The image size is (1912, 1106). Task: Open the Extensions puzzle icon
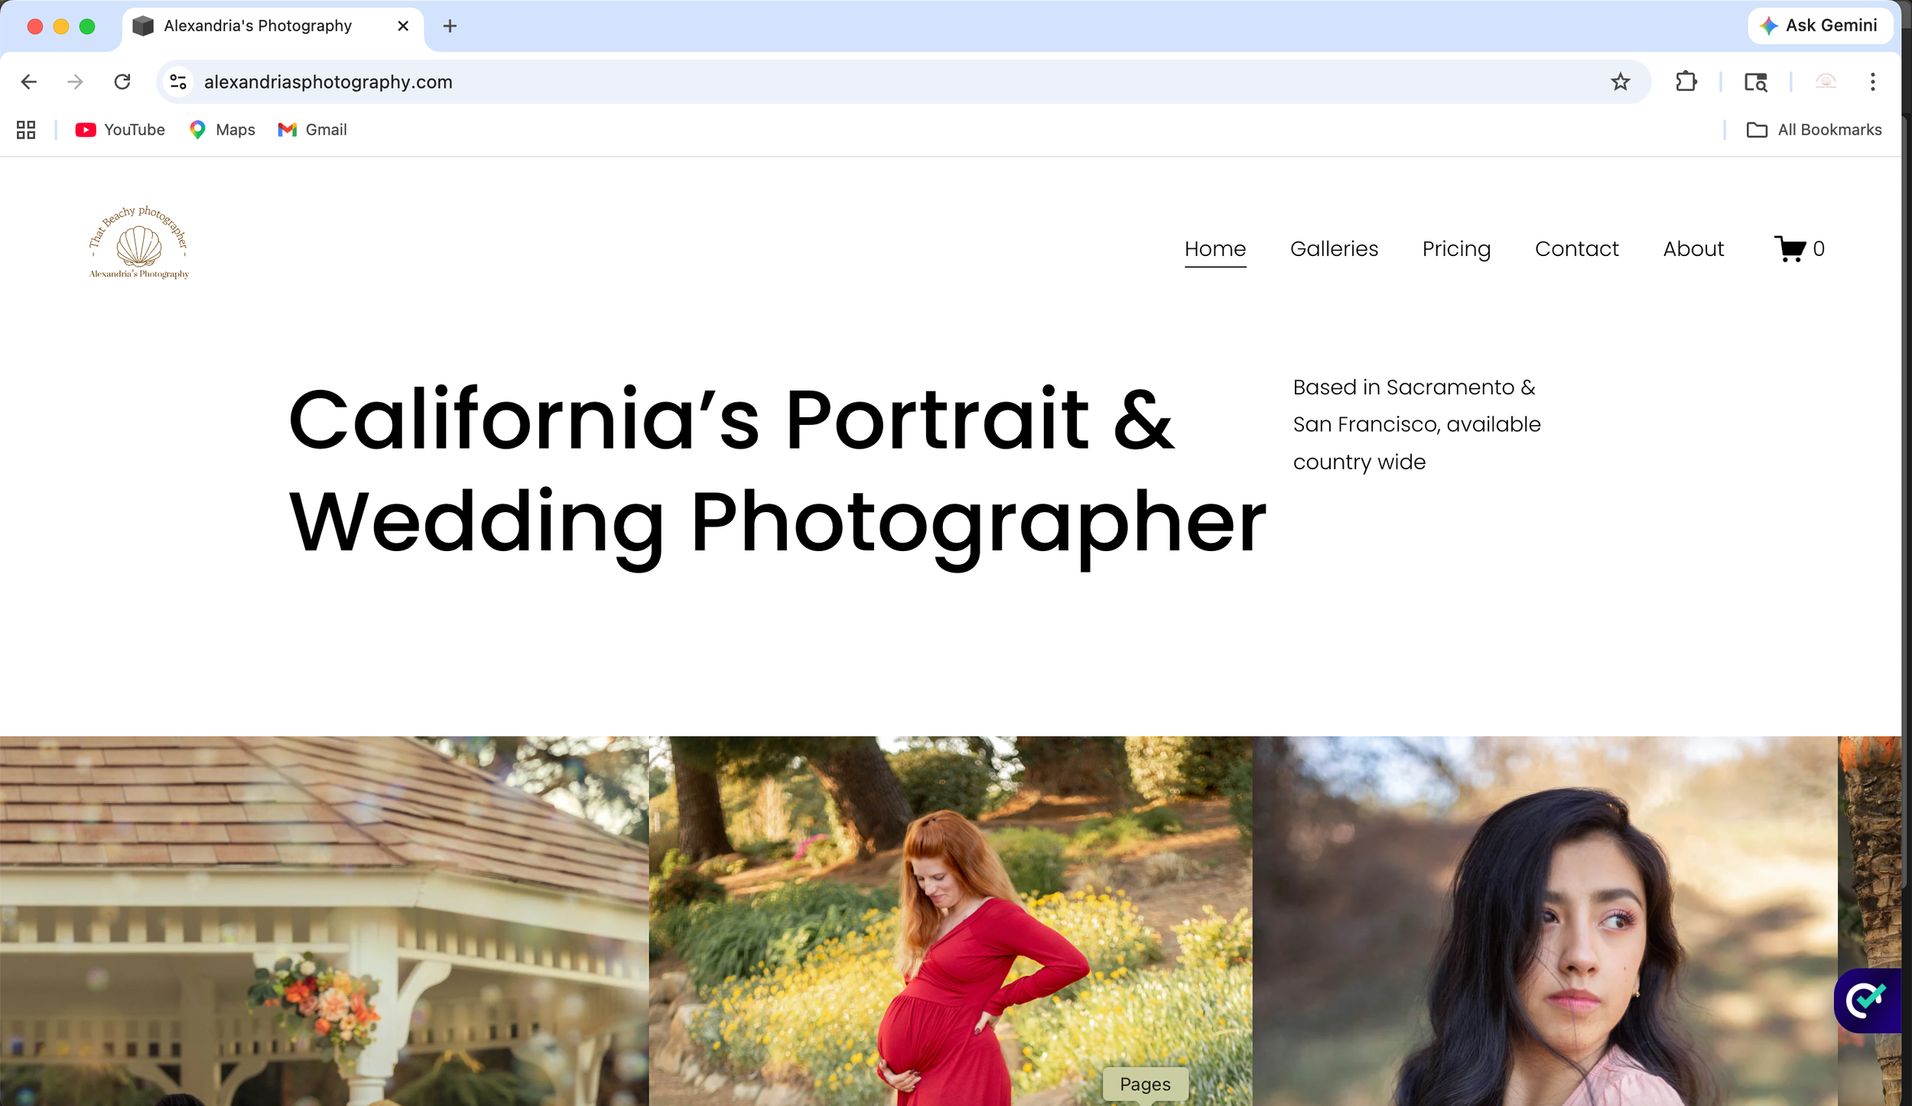[x=1686, y=82]
